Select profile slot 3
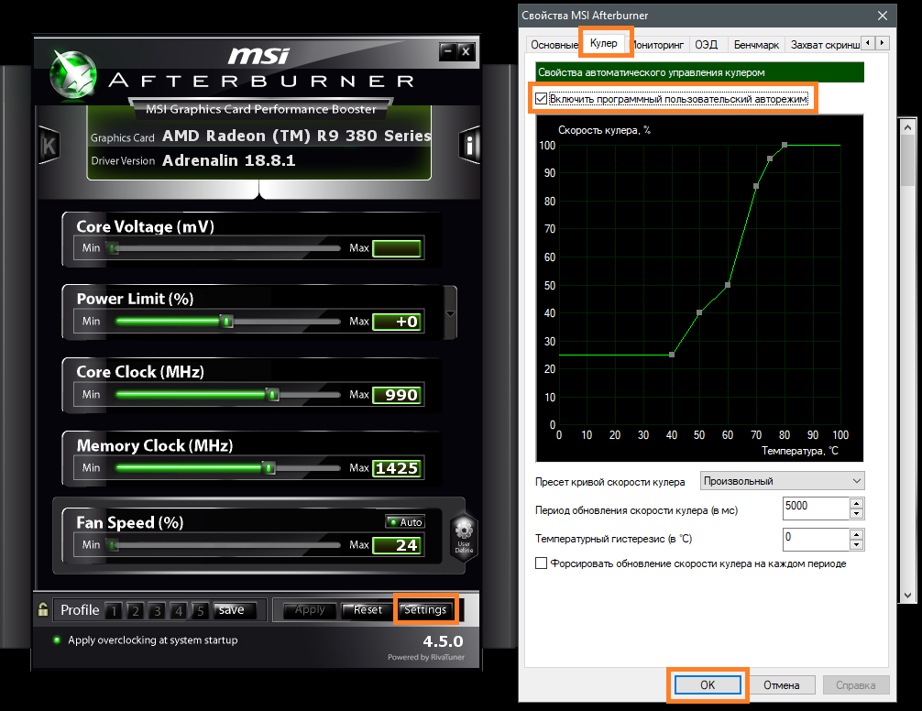The image size is (922, 711). [157, 610]
